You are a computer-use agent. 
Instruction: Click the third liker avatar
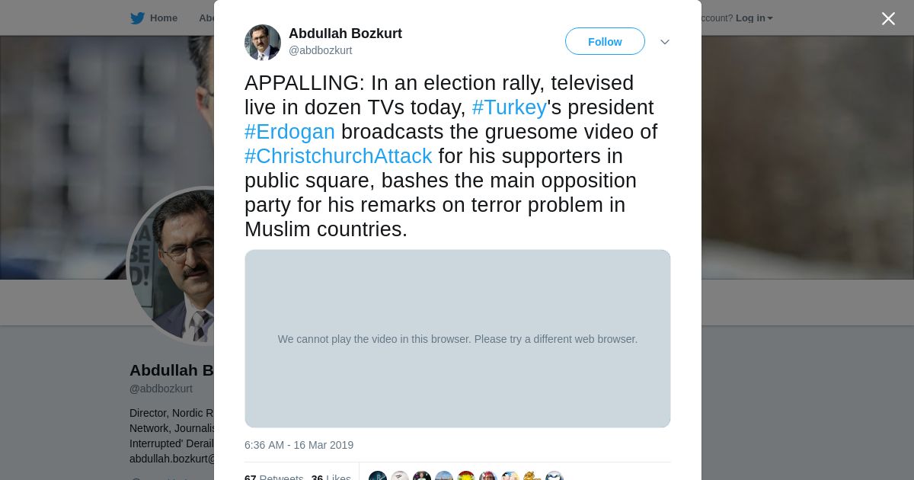[422, 477]
